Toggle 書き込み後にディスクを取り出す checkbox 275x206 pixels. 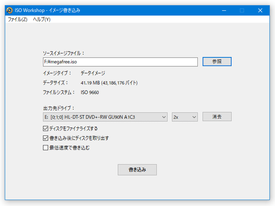tap(45, 138)
